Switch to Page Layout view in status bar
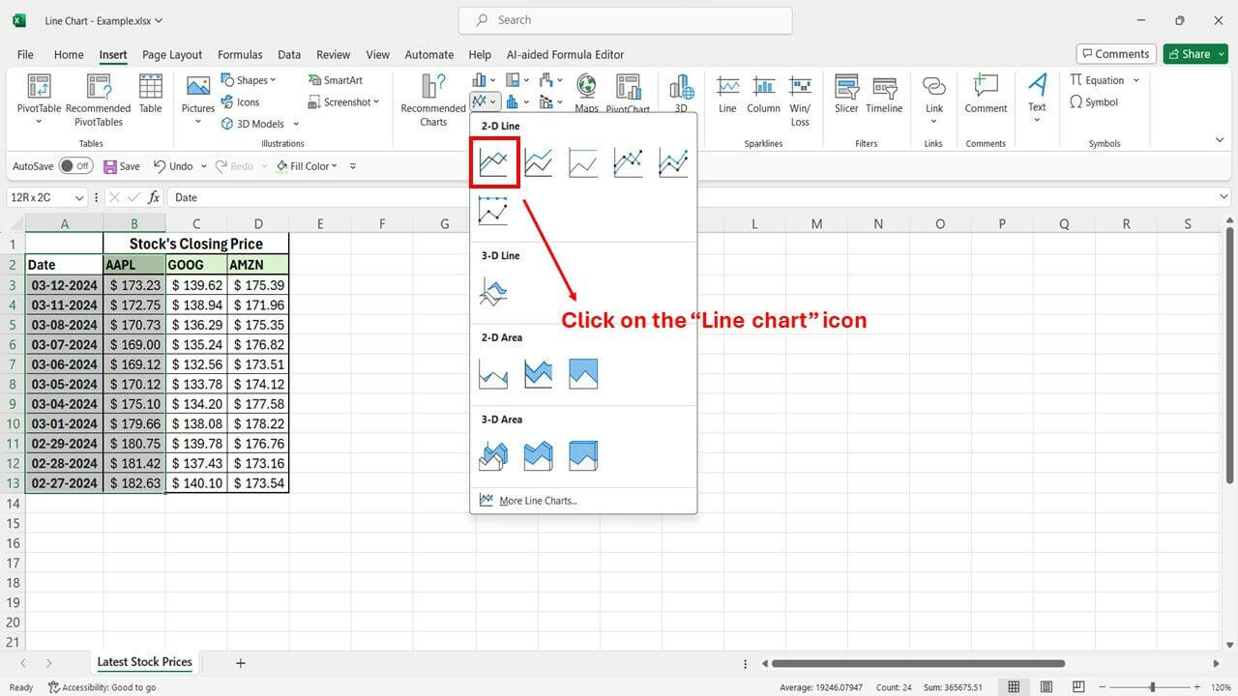The image size is (1238, 696). coord(1046,687)
